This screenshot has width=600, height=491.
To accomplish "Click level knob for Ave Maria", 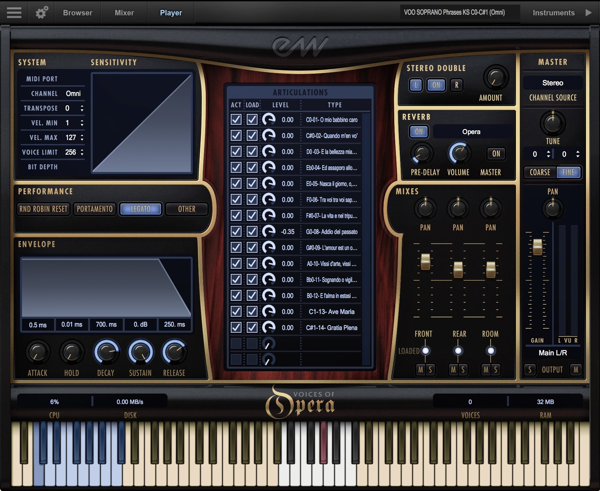I will coord(269,311).
